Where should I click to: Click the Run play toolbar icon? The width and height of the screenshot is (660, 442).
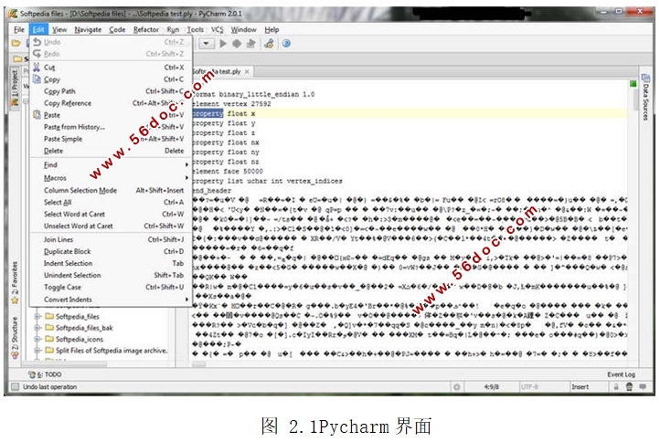coord(223,43)
